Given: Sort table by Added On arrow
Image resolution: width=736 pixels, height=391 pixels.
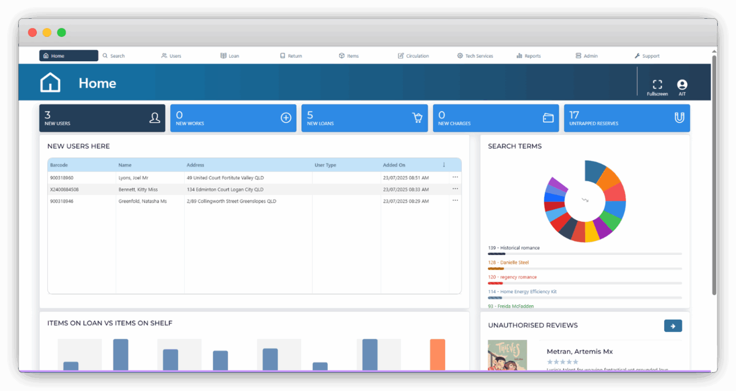Looking at the screenshot, I should coord(444,165).
